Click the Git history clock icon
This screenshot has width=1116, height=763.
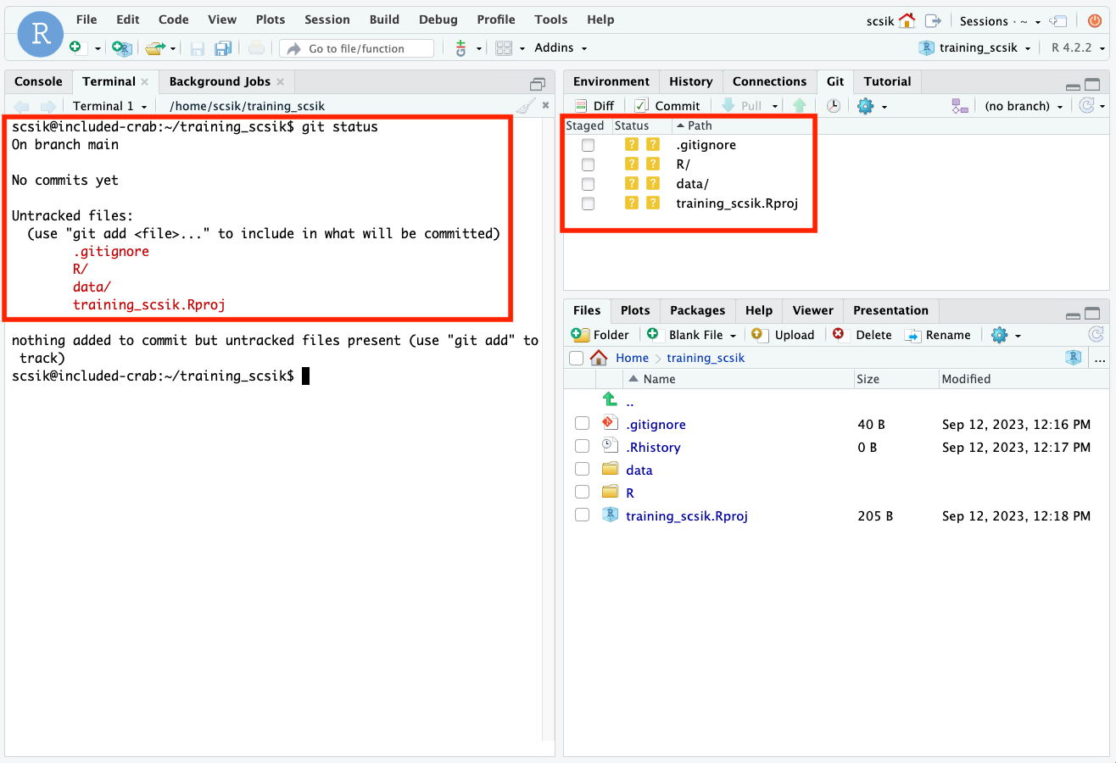[x=834, y=106]
